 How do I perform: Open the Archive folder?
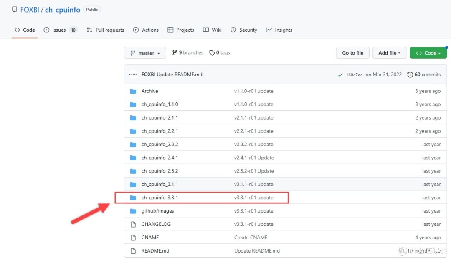coord(149,91)
